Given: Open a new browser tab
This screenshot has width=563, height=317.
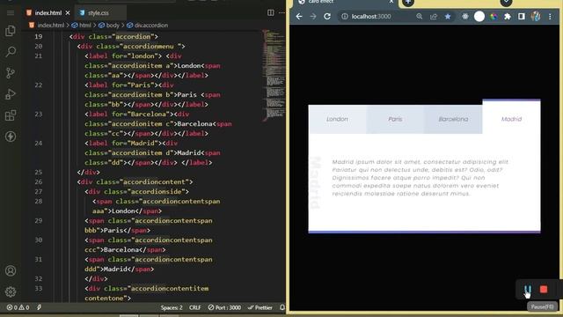Looking at the screenshot, I should click(x=408, y=3).
